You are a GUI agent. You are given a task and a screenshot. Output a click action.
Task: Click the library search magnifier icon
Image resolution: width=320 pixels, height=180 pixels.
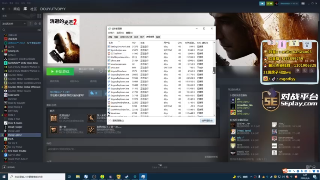pos(4,30)
